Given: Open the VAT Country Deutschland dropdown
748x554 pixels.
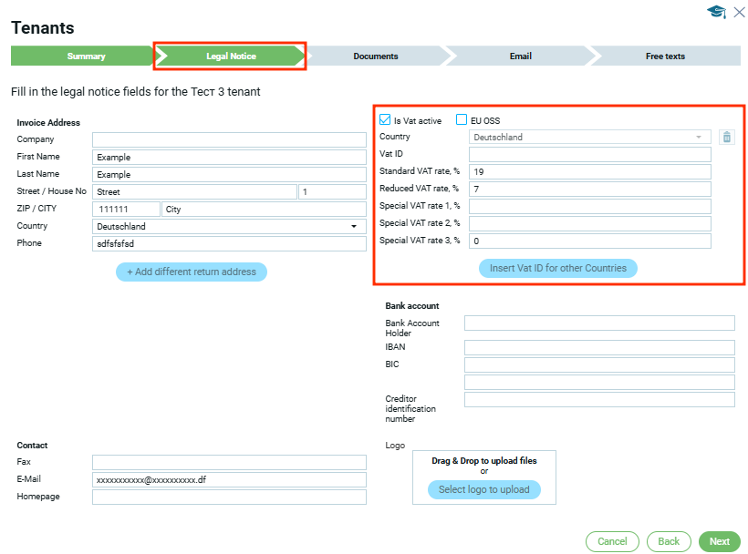Looking at the screenshot, I should coord(589,138).
